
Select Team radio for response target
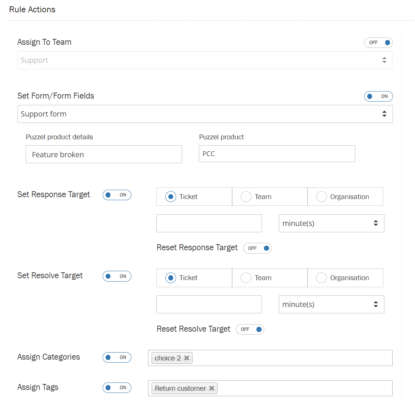point(246,197)
